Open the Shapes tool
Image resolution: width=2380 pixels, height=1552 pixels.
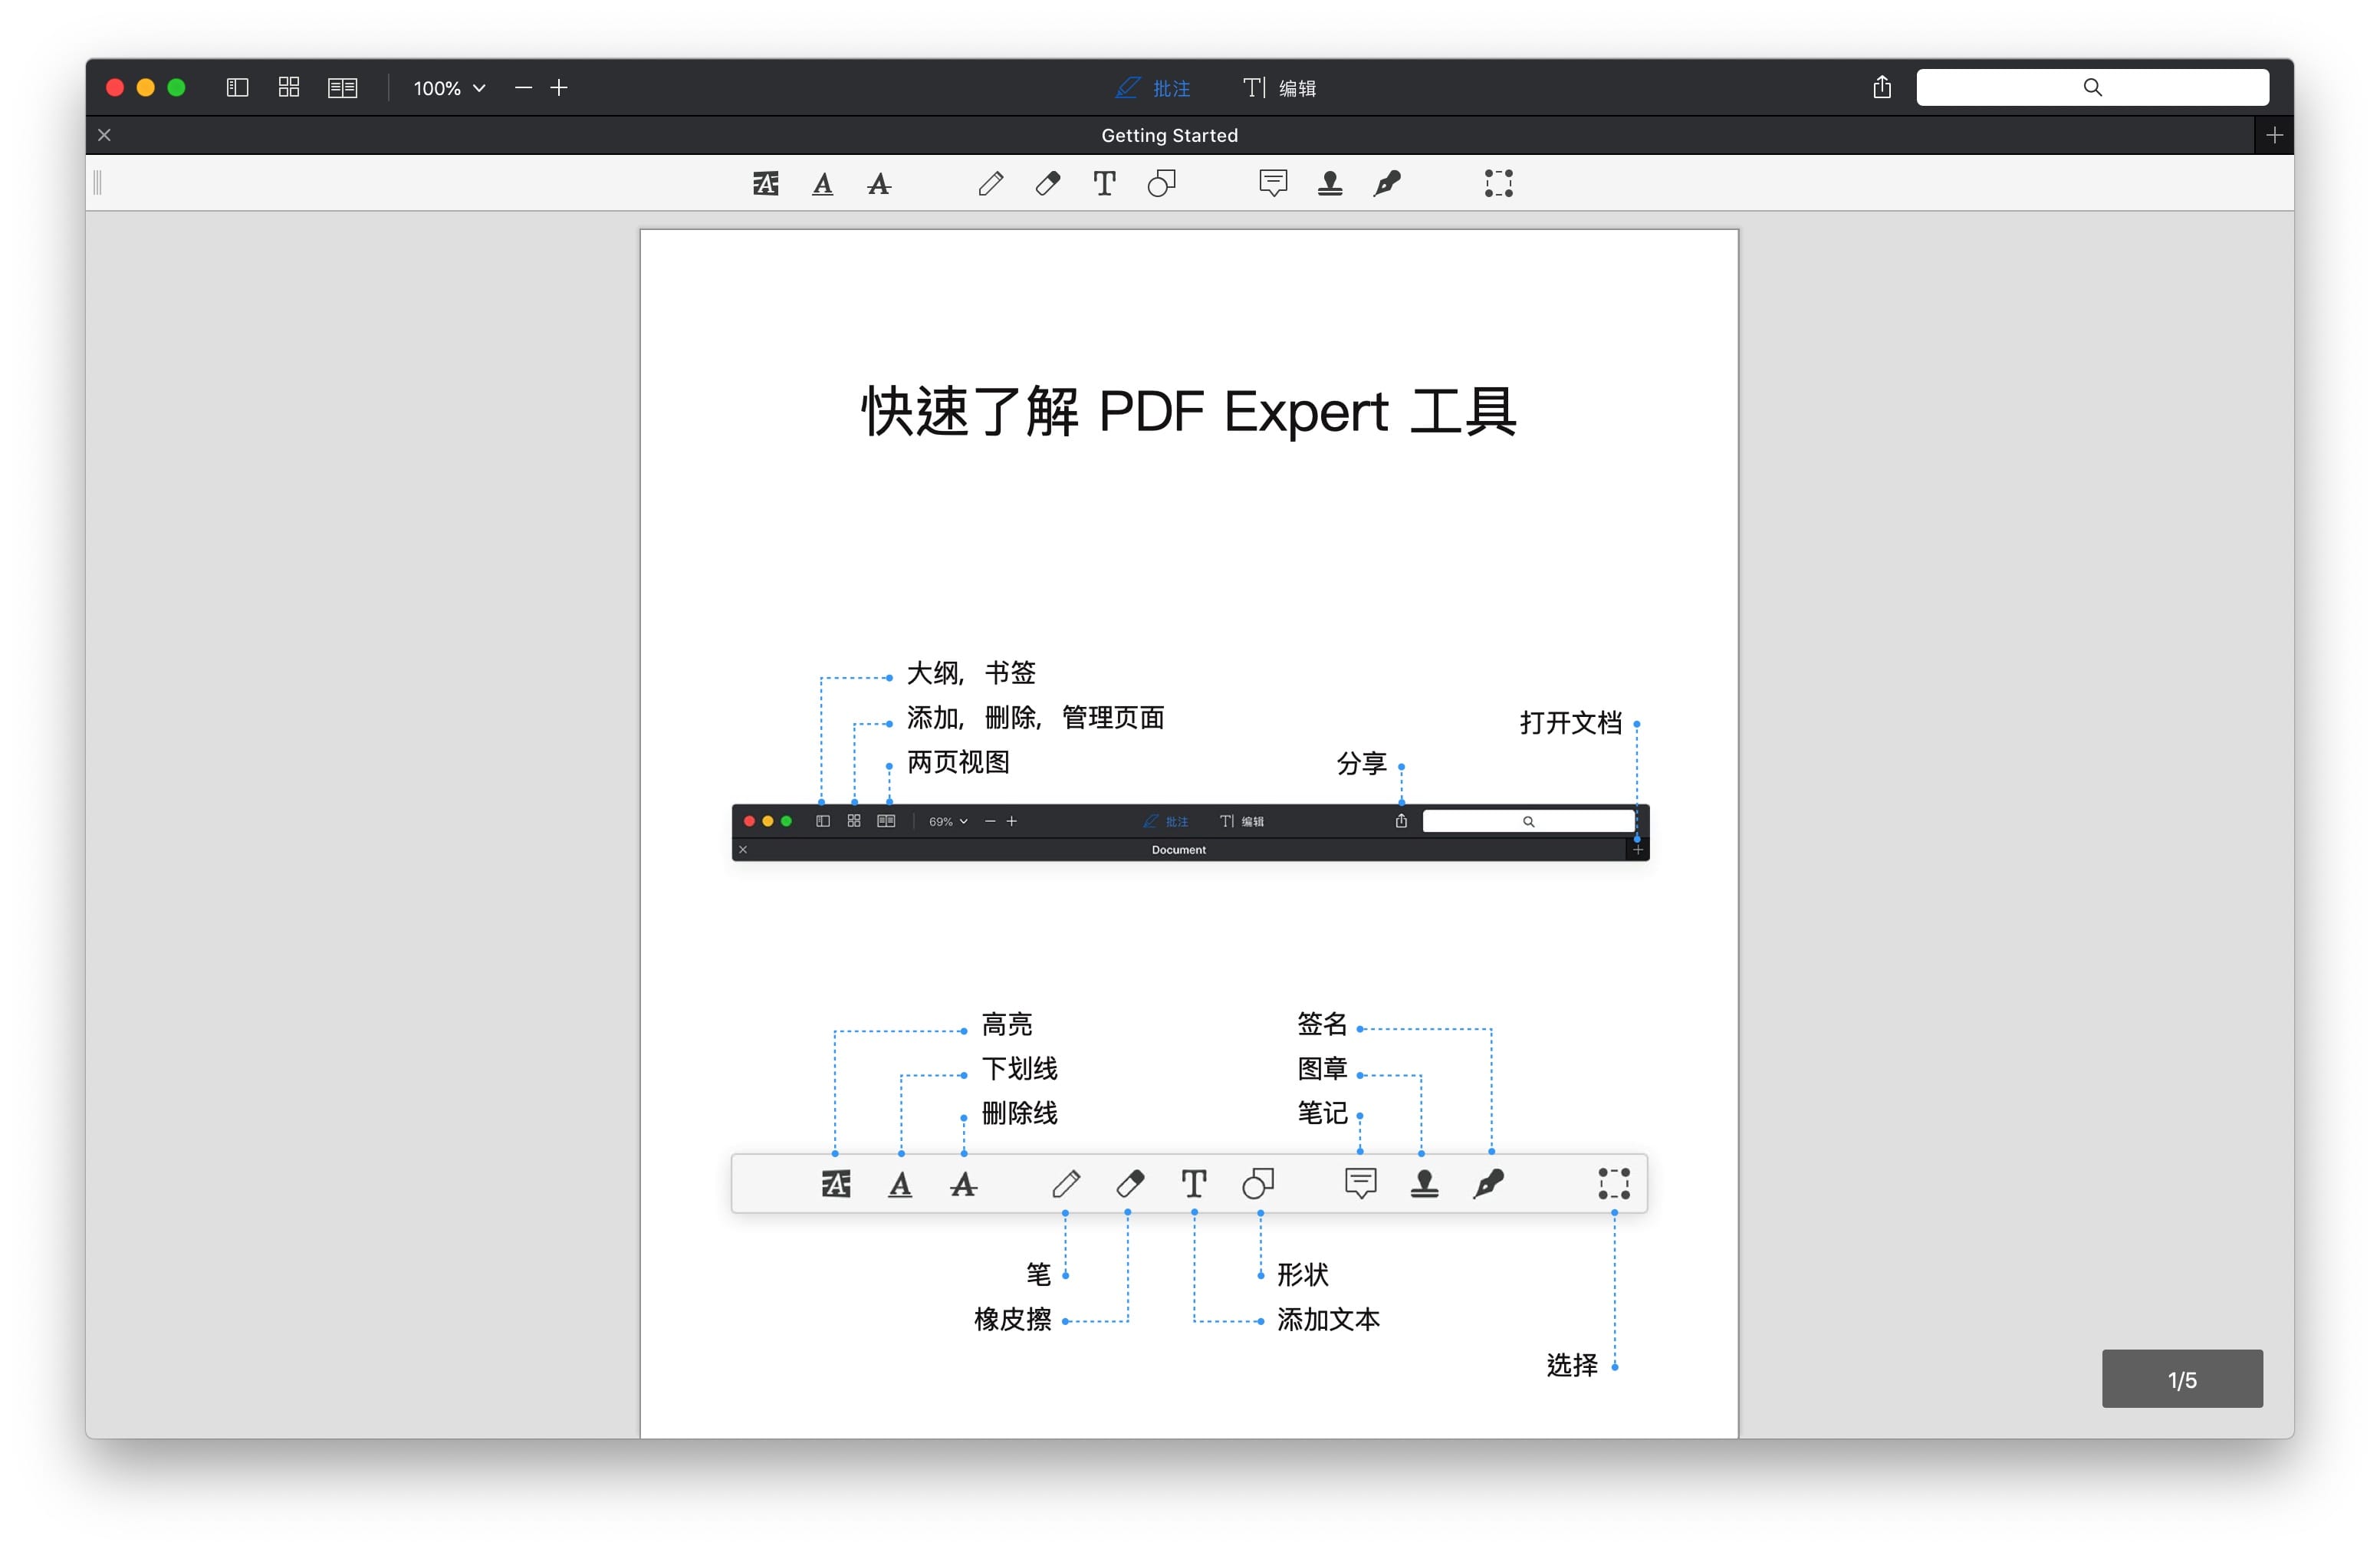(x=1161, y=184)
